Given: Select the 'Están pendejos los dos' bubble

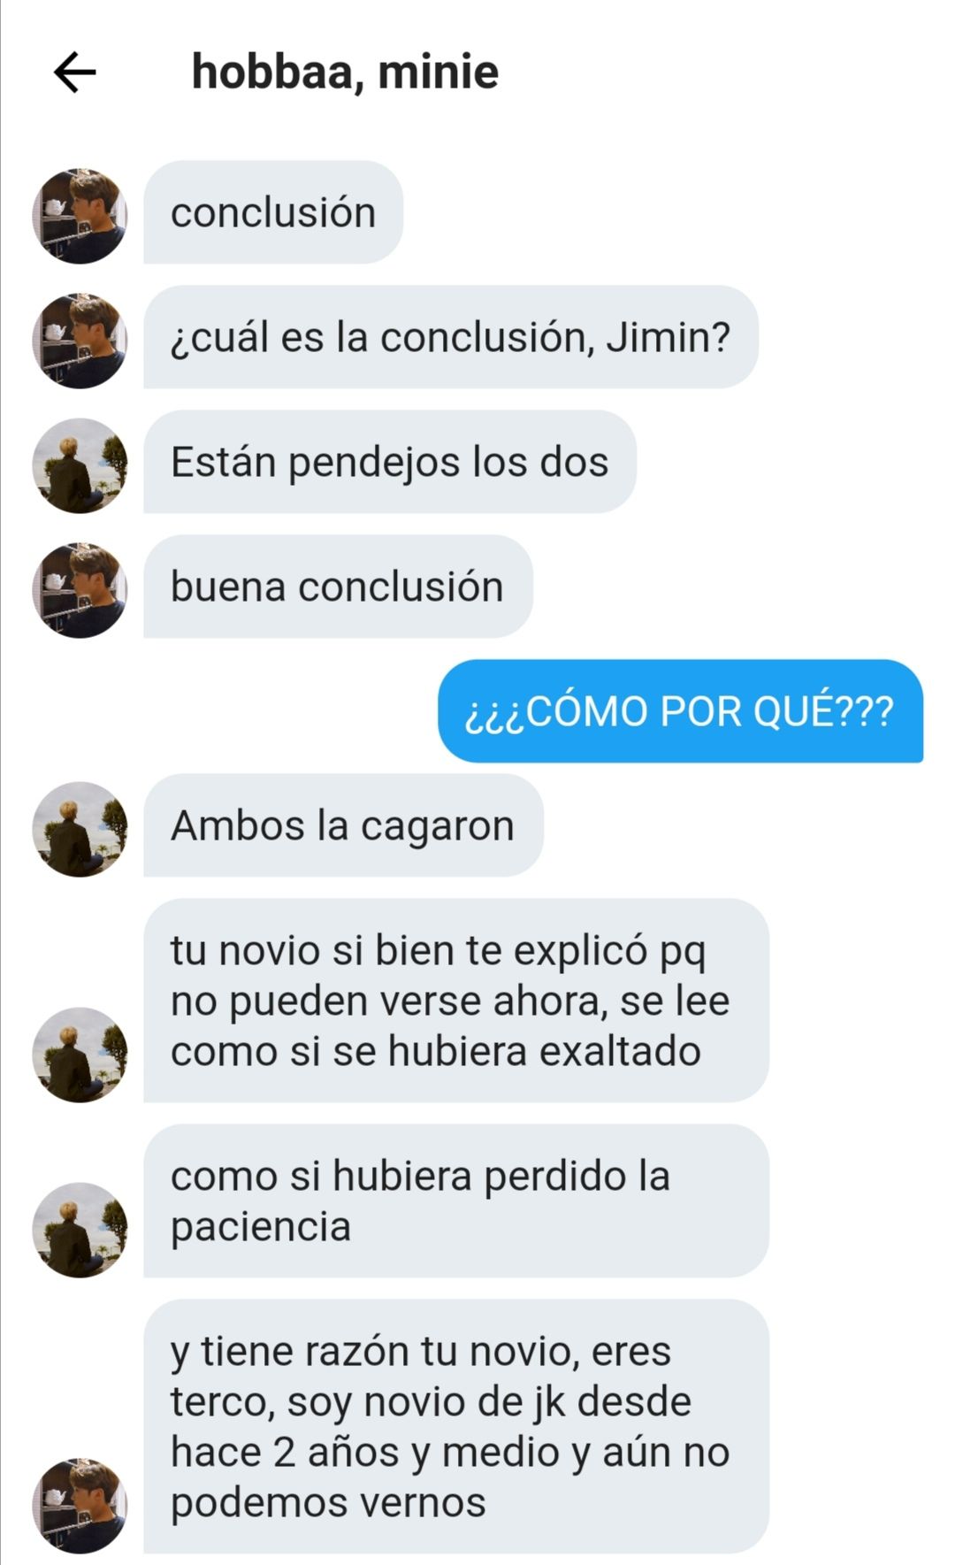Looking at the screenshot, I should point(390,462).
